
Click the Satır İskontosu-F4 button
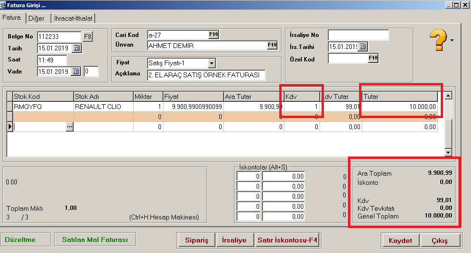287,240
